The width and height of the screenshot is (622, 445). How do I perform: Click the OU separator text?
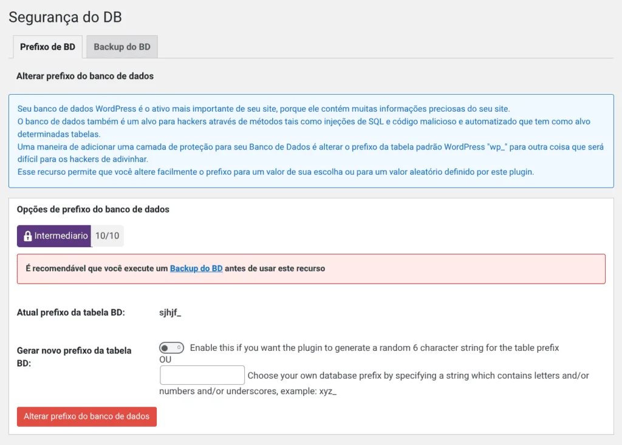pyautogui.click(x=165, y=359)
